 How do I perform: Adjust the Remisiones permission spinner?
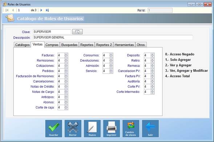(63, 60)
